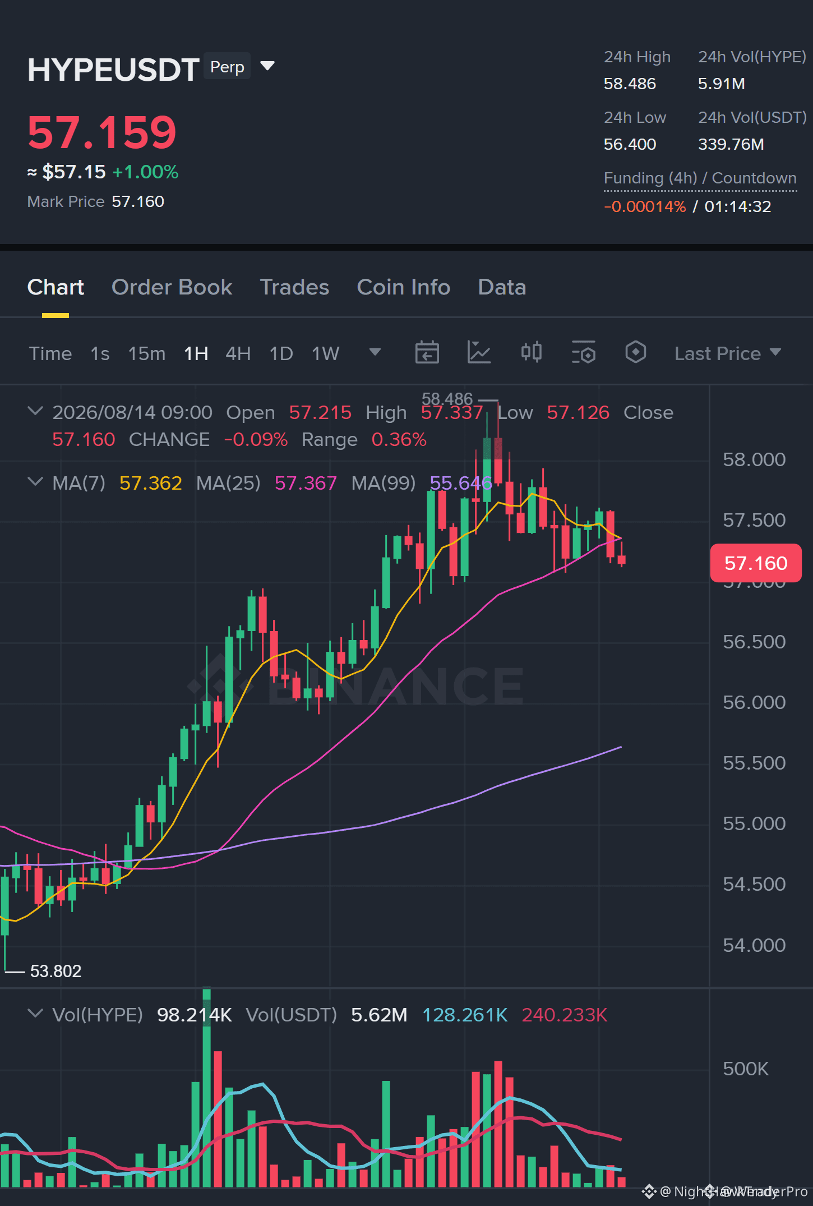Viewport: 813px width, 1206px height.
Task: Click the Perp contract type badge
Action: pos(227,67)
